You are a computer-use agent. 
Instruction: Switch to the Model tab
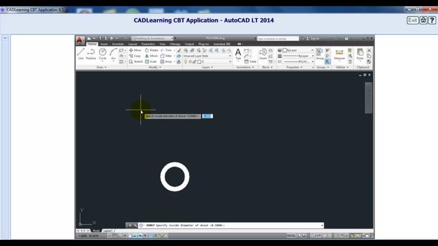(96, 231)
